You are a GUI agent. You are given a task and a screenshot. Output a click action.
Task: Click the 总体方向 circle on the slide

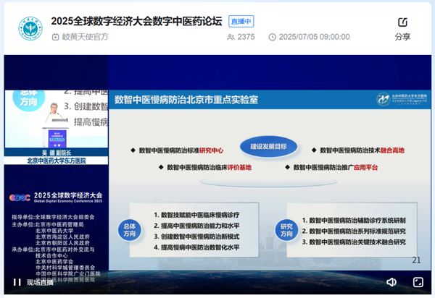(x=129, y=230)
